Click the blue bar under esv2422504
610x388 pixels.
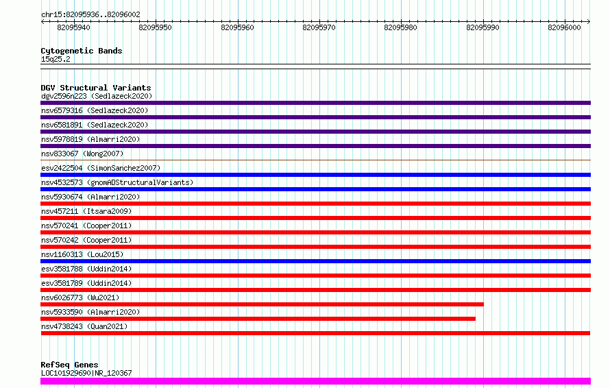pyautogui.click(x=315, y=175)
